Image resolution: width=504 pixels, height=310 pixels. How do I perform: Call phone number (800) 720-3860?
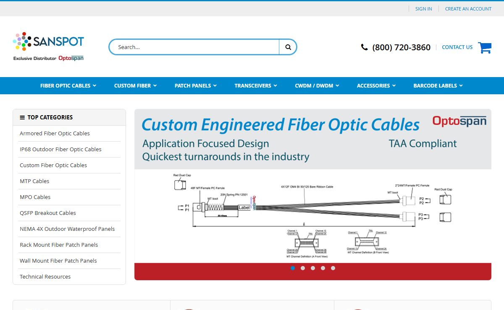click(401, 47)
